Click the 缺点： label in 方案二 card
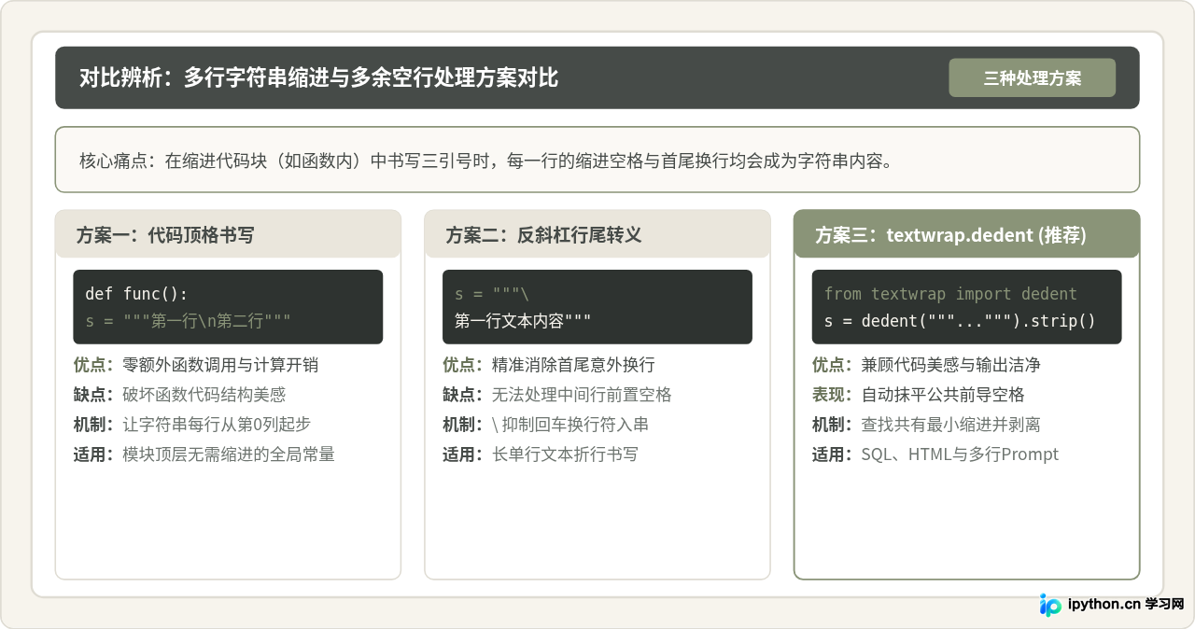Viewport: 1195px width, 629px height. tap(463, 395)
